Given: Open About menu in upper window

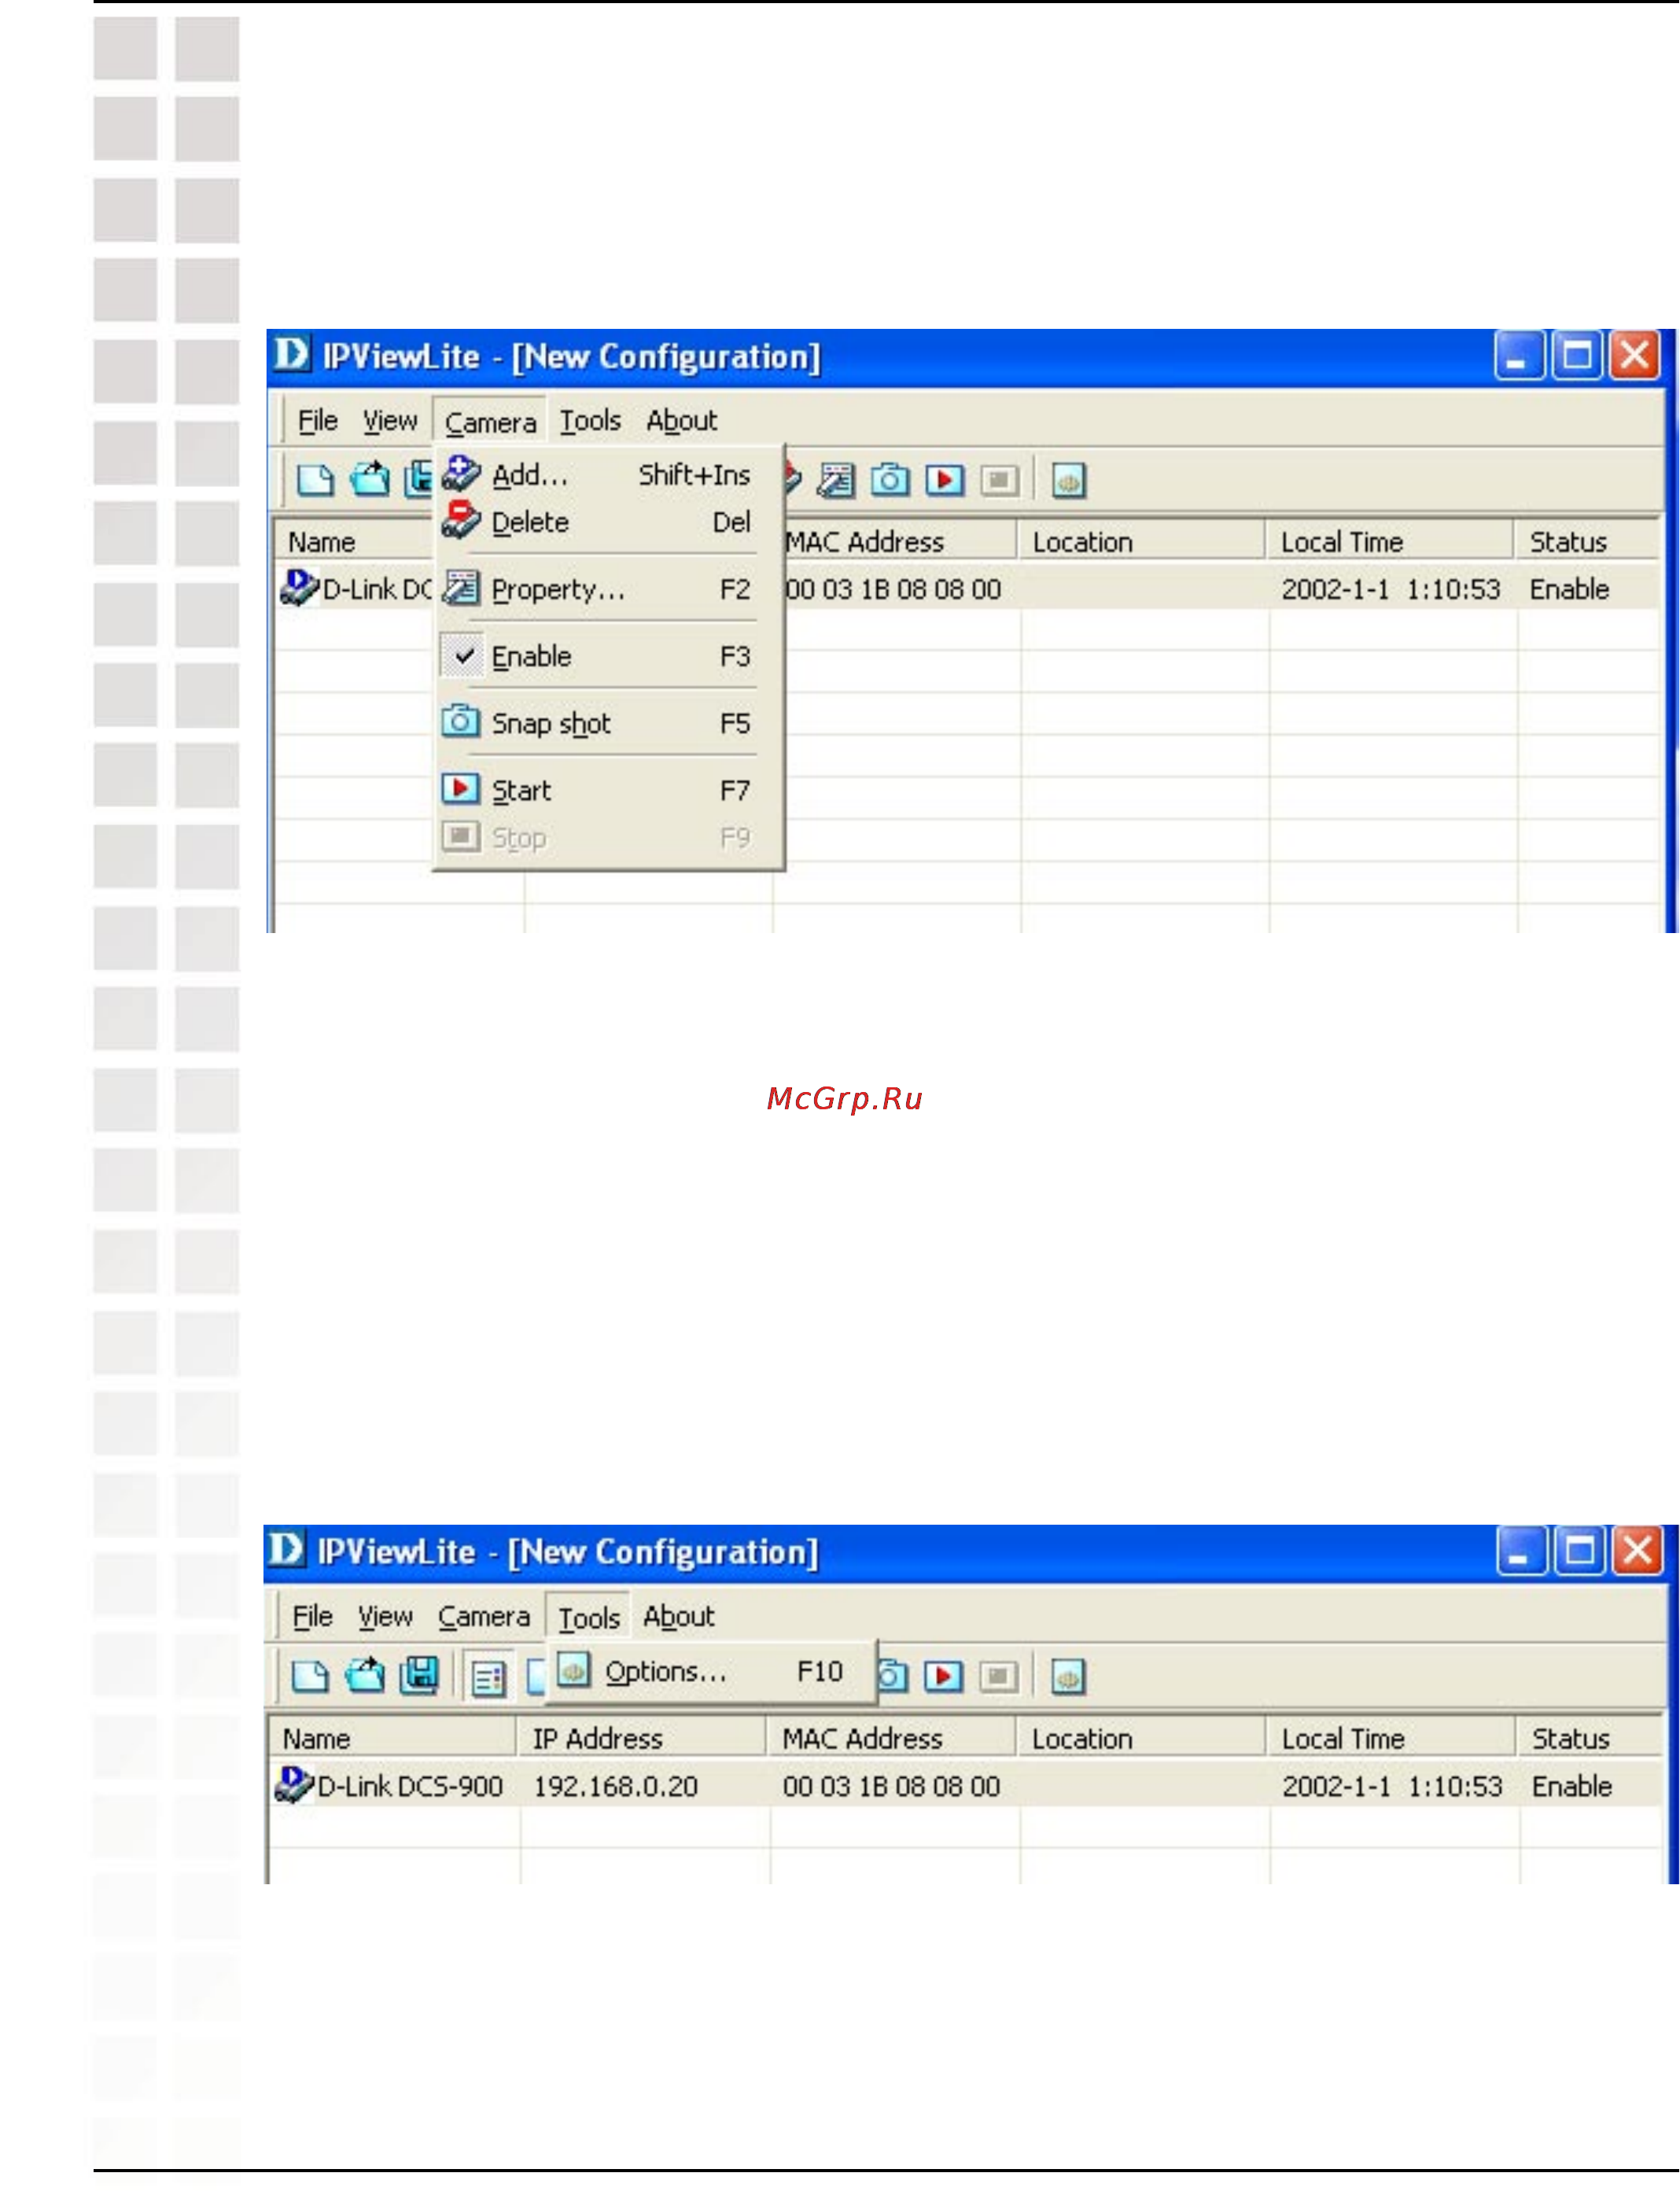Looking at the screenshot, I should (682, 421).
